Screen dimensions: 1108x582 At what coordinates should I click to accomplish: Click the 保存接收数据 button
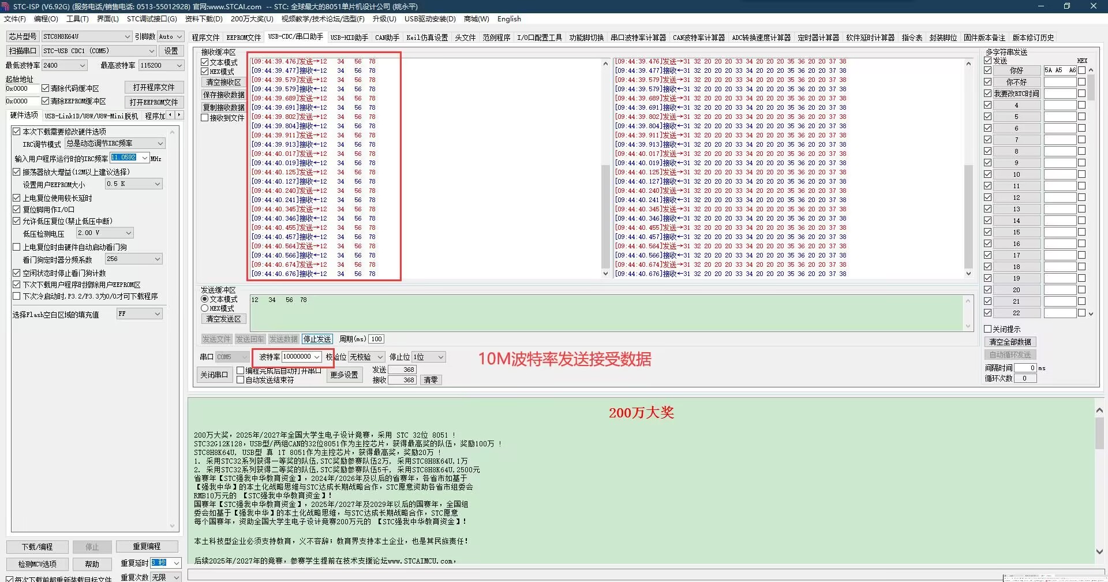click(223, 95)
